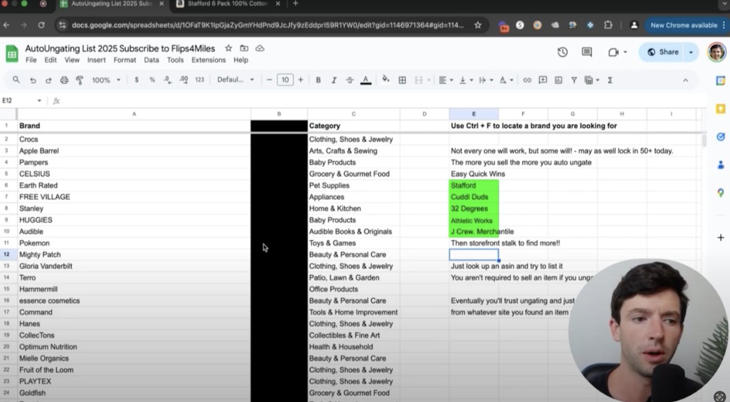Screen dimensions: 730x402
Task: Select the green Stafford cell
Action: 474,186
